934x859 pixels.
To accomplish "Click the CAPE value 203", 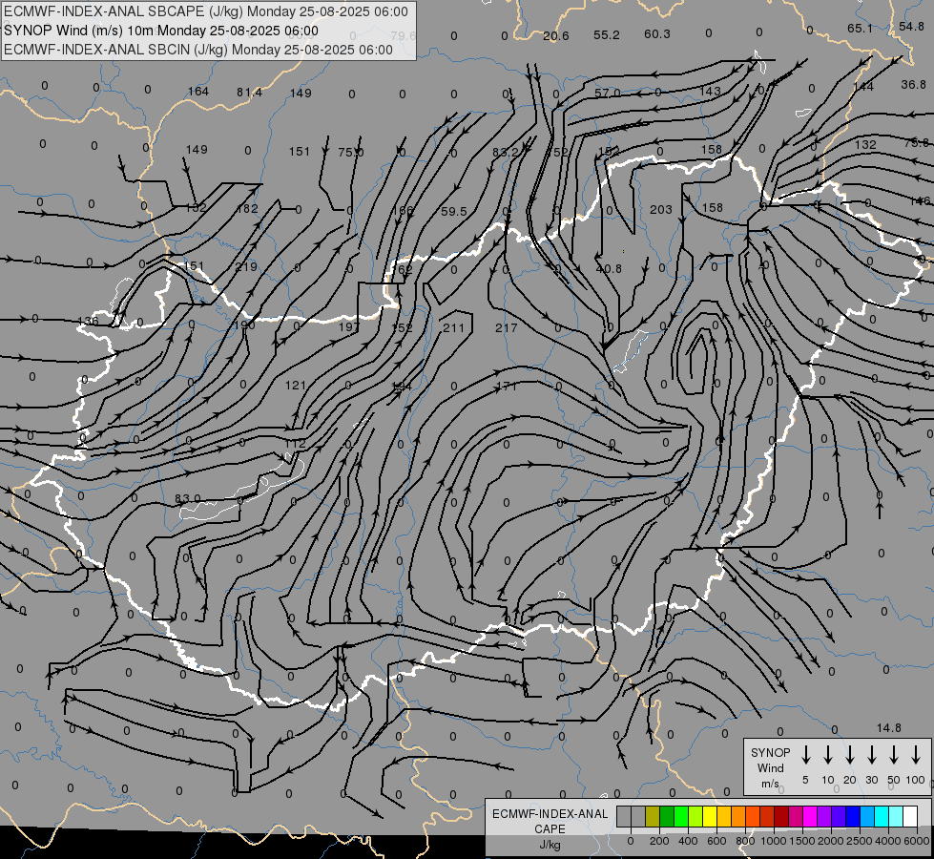I will pyautogui.click(x=660, y=210).
